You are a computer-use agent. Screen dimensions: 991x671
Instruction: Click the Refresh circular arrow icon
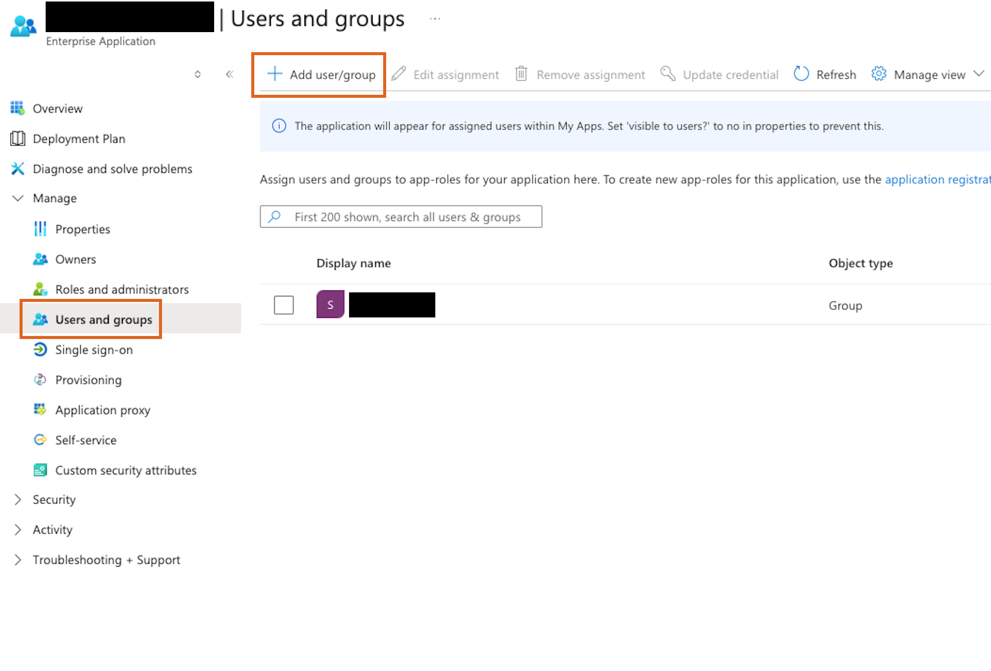[801, 74]
